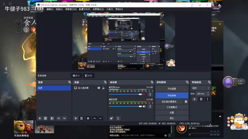Click the 开始直播 start streaming button

[x=172, y=89]
